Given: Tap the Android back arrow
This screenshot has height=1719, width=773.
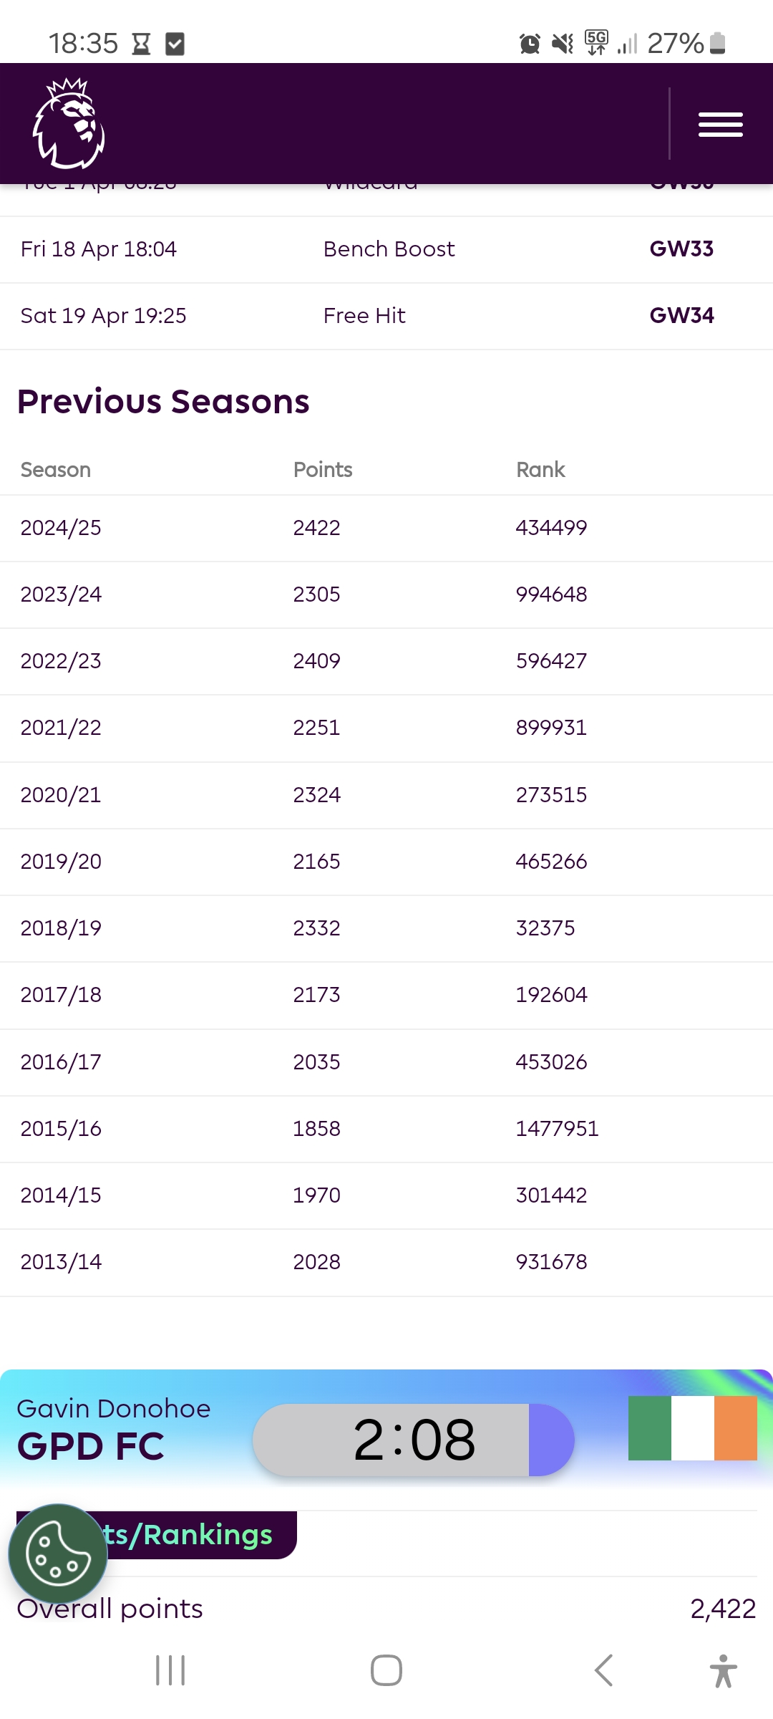Looking at the screenshot, I should coord(603,1670).
